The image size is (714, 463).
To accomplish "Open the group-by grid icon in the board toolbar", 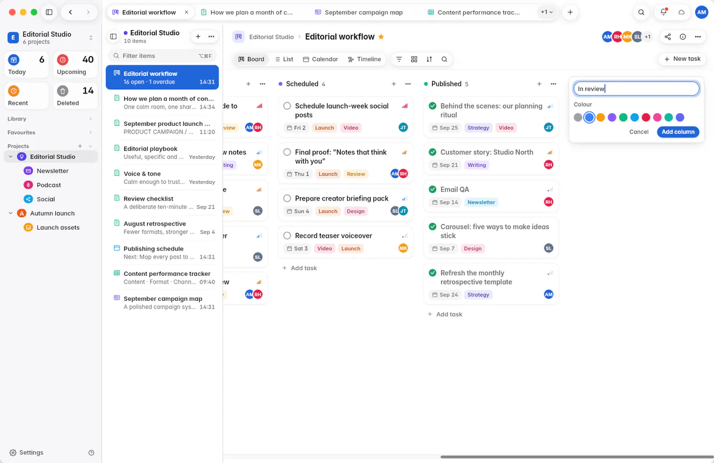I will 414,59.
